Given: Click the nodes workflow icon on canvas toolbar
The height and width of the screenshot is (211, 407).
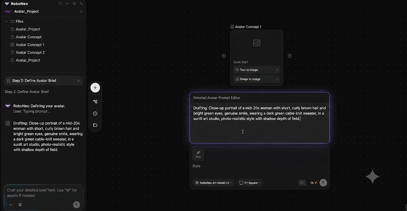Looking at the screenshot, I should [95, 102].
